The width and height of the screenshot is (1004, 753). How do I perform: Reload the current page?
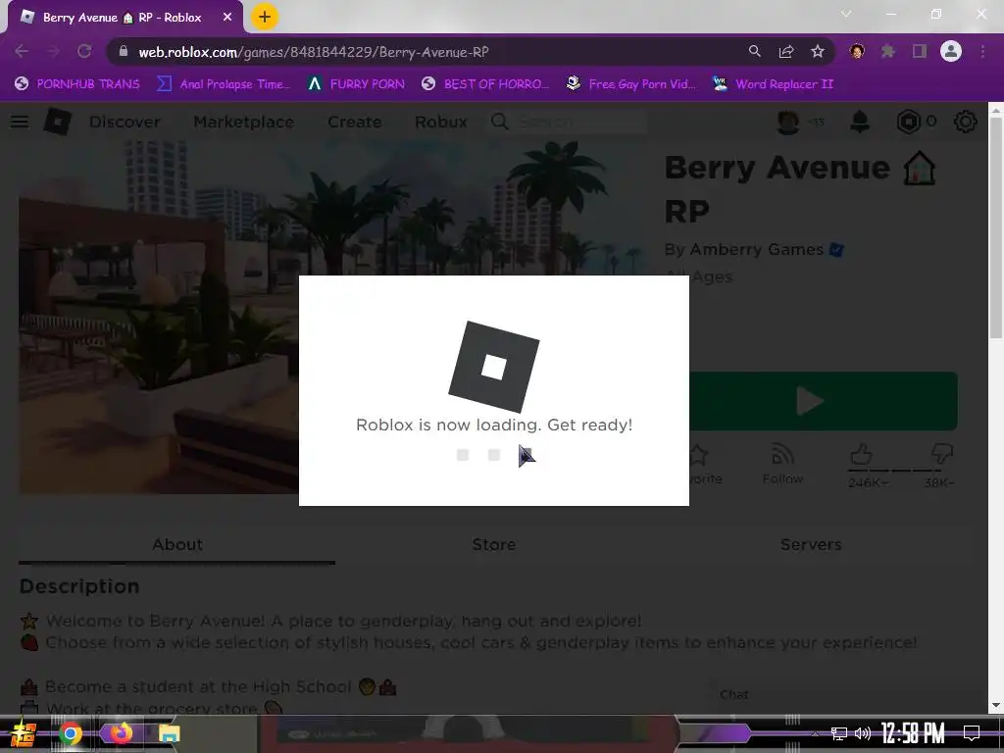pos(84,51)
